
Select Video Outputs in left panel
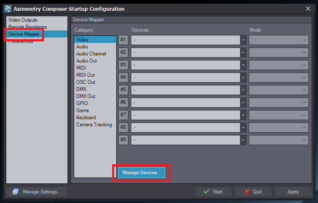point(37,20)
